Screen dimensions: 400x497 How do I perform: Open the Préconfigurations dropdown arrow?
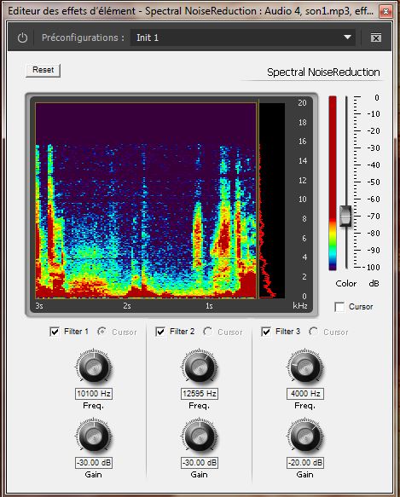click(347, 38)
